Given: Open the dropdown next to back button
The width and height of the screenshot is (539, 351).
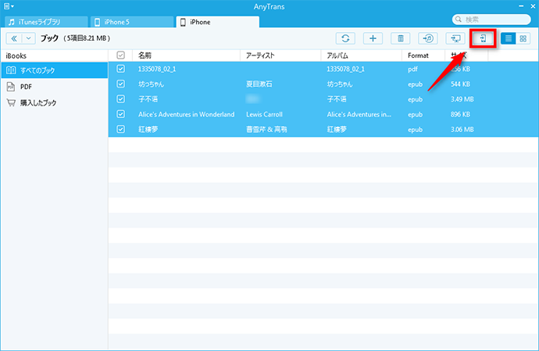Looking at the screenshot, I should [29, 38].
